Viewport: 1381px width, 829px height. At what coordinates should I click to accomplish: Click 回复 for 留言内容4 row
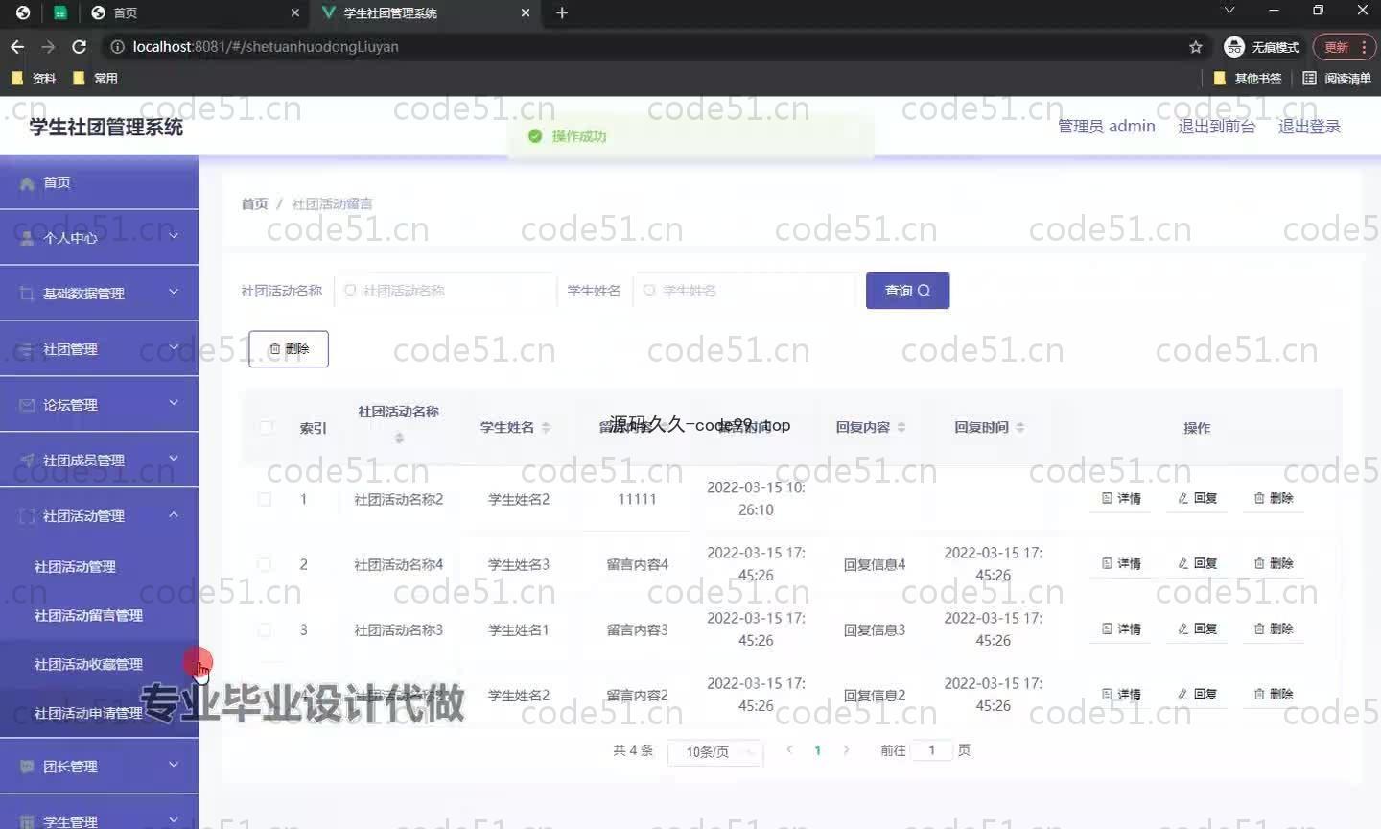click(x=1197, y=563)
